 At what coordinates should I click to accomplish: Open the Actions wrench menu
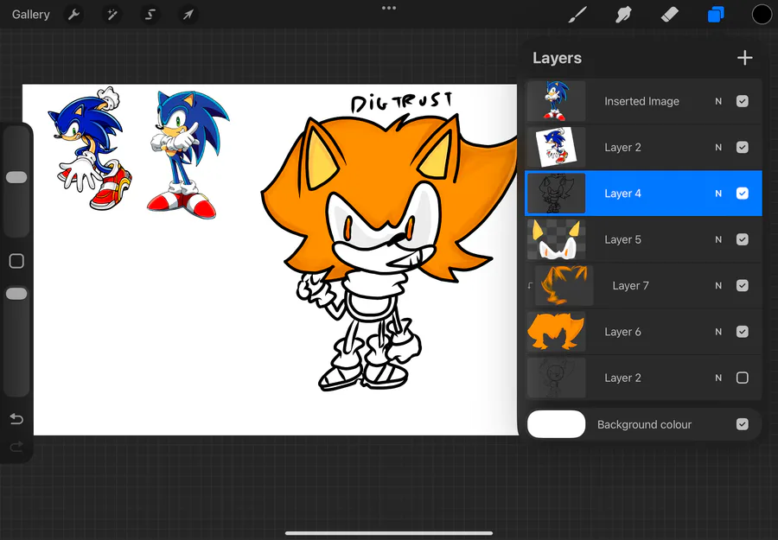[74, 15]
